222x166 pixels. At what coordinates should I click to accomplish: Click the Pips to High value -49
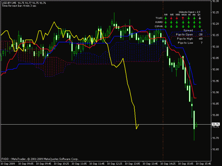[x=200, y=39]
